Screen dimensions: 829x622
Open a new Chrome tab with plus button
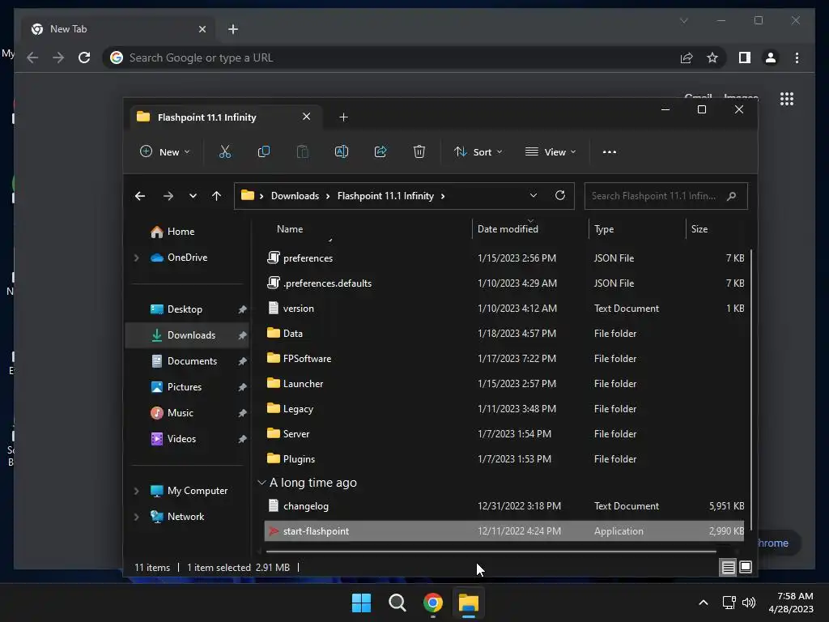click(233, 29)
